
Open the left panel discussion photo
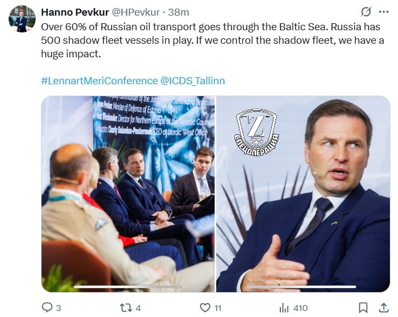point(128,194)
